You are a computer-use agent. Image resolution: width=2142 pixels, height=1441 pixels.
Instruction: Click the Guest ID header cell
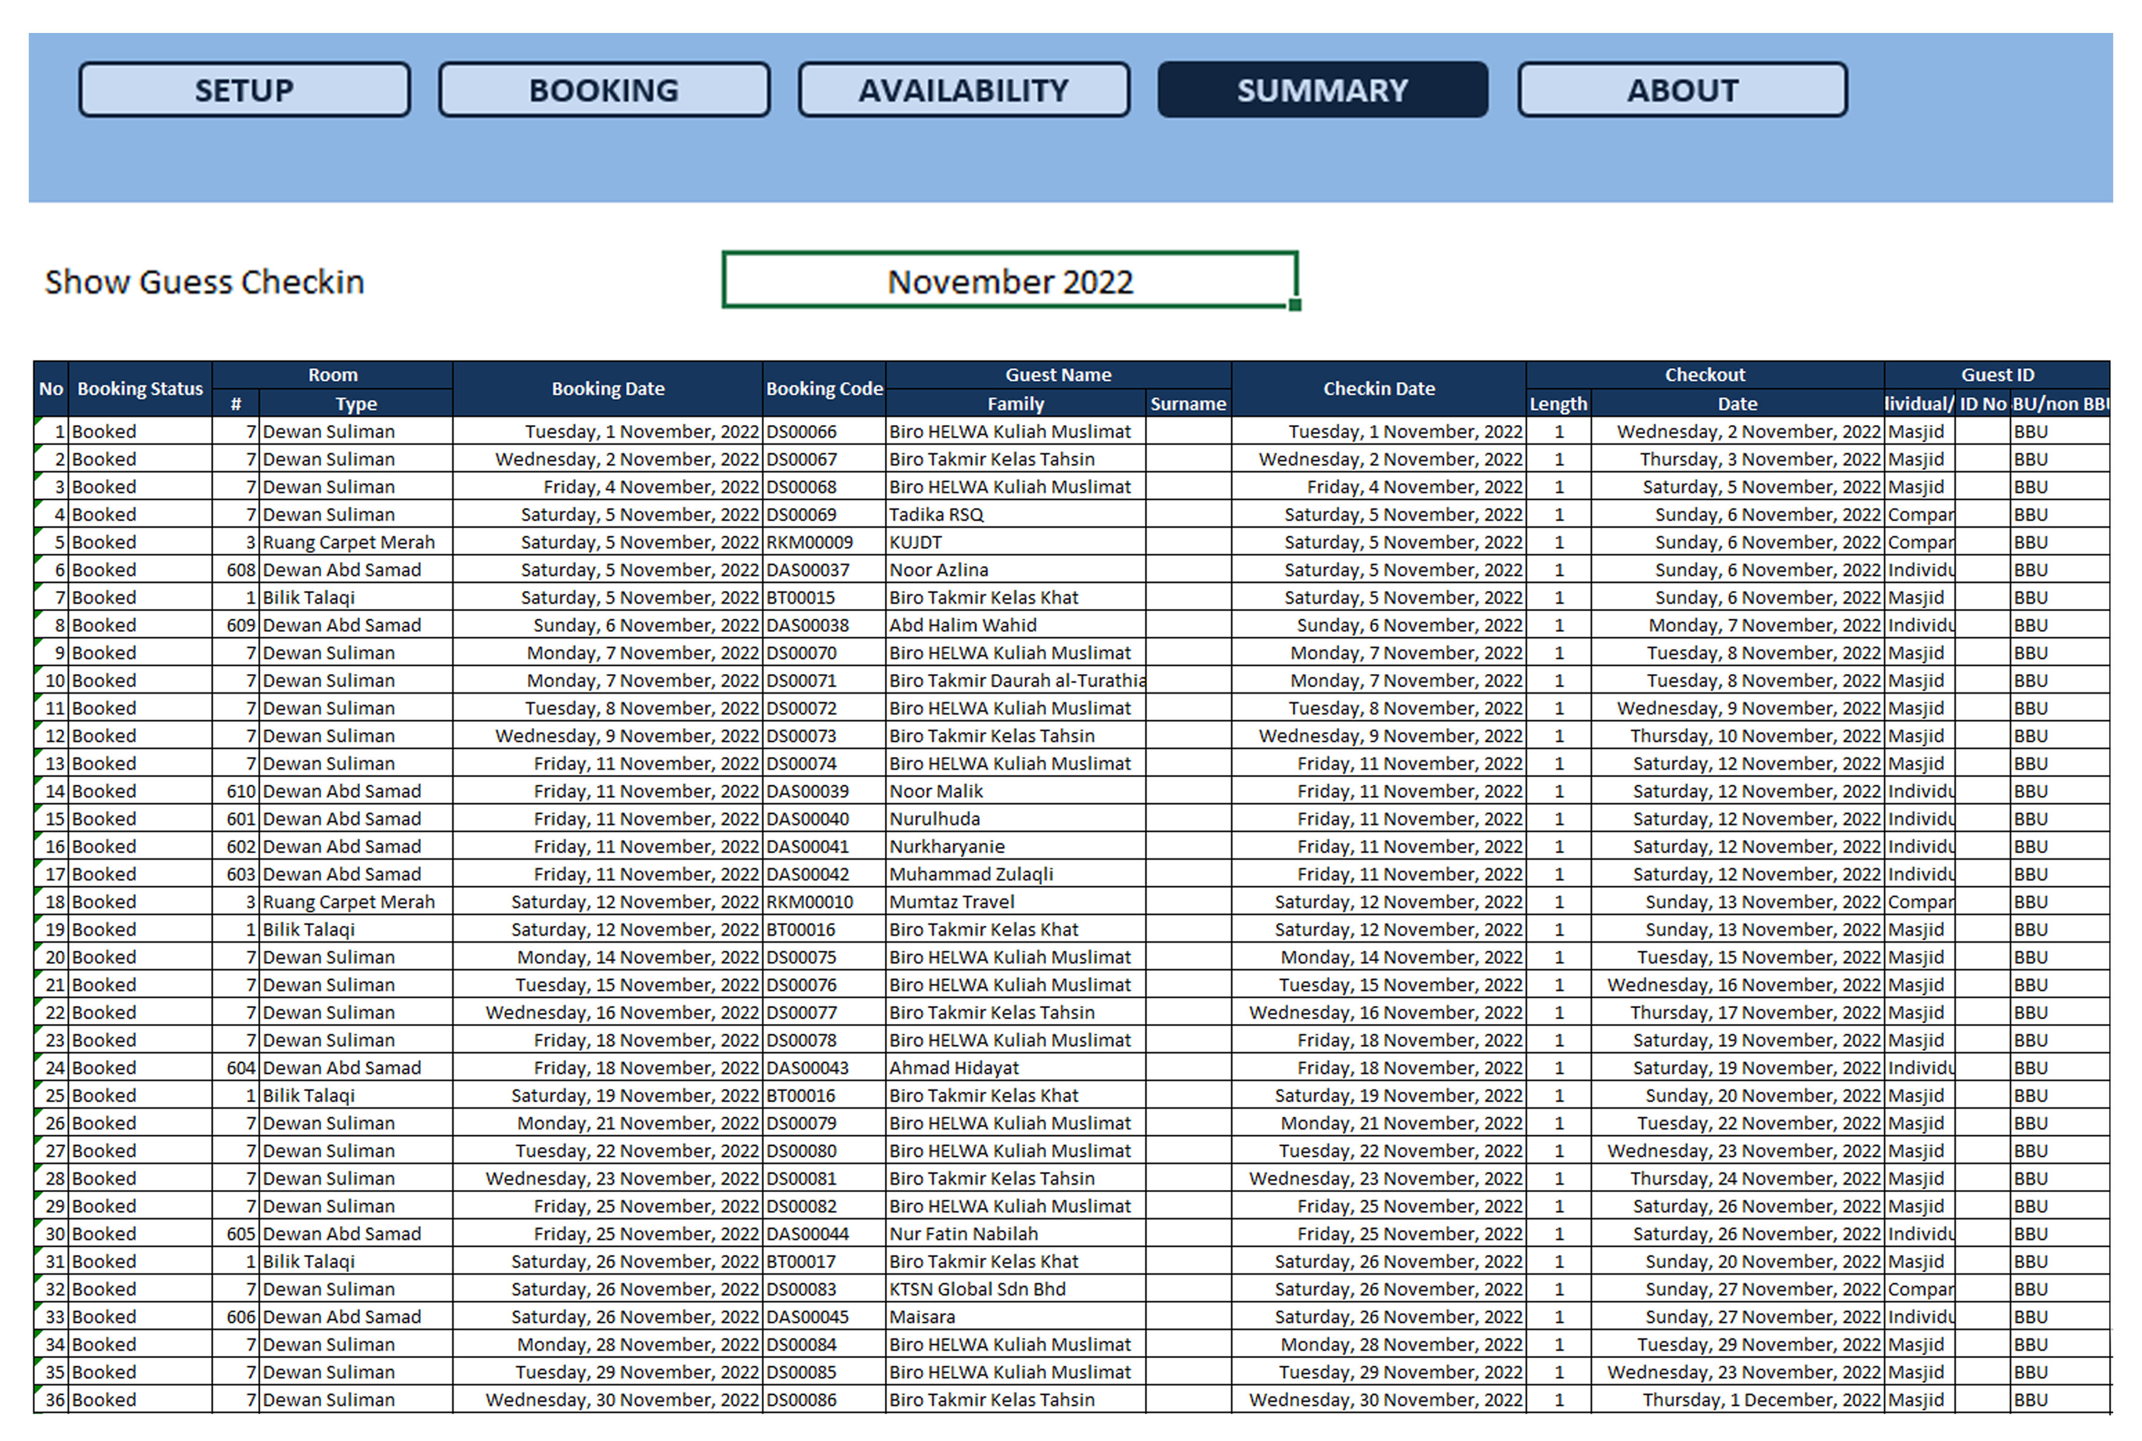pos(1997,375)
